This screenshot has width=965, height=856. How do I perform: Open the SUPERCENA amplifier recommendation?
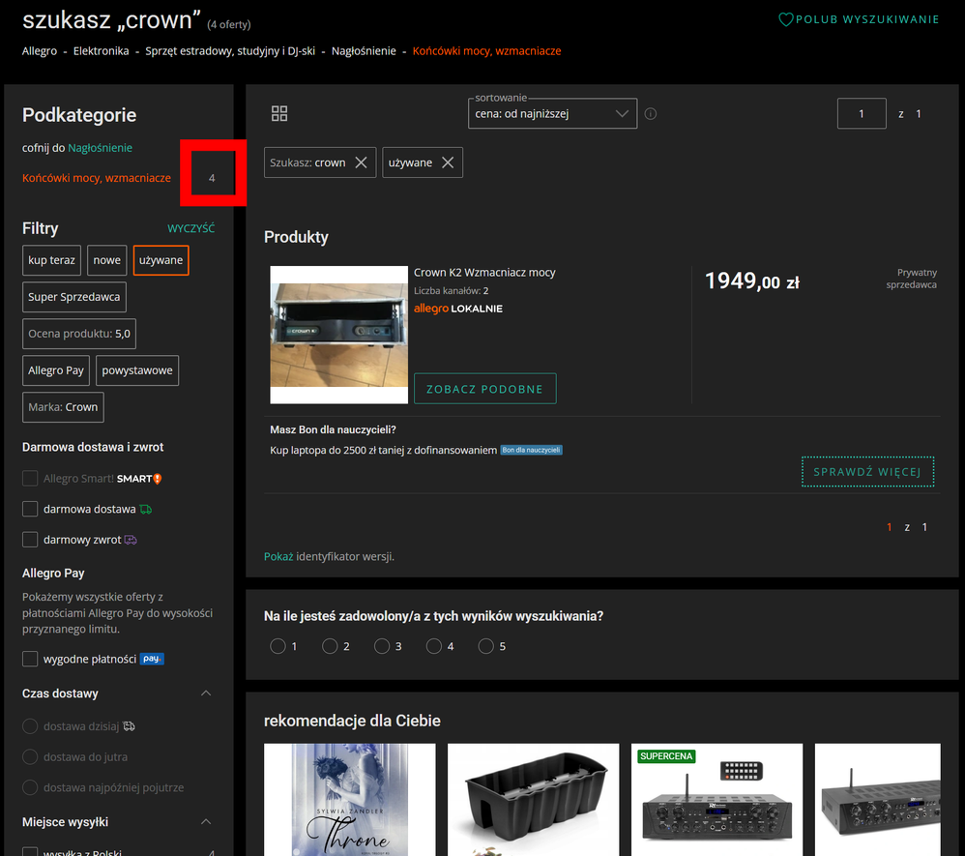click(x=716, y=799)
